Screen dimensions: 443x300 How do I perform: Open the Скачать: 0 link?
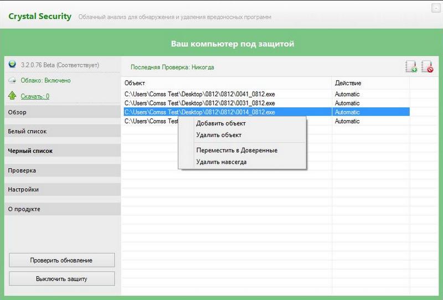(x=35, y=96)
